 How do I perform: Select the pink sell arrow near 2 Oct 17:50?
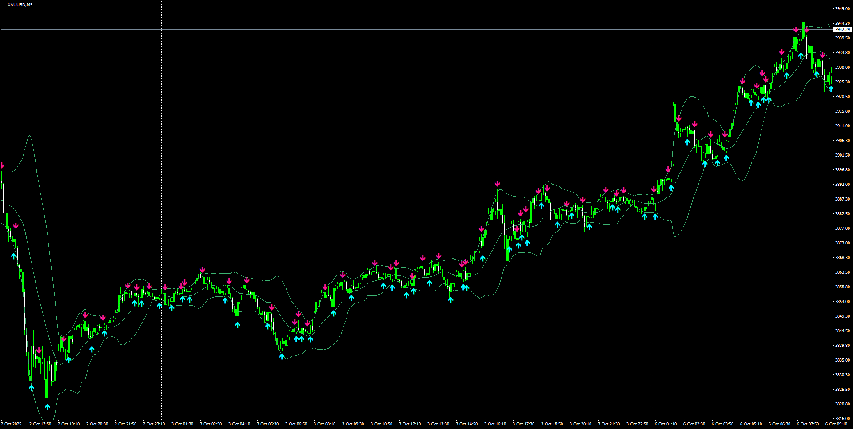tap(39, 350)
